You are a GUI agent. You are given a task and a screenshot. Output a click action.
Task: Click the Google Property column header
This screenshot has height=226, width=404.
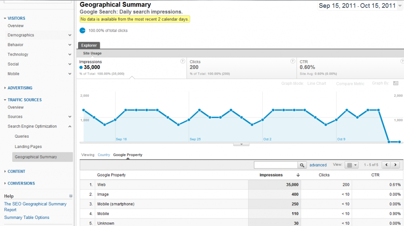(x=111, y=175)
